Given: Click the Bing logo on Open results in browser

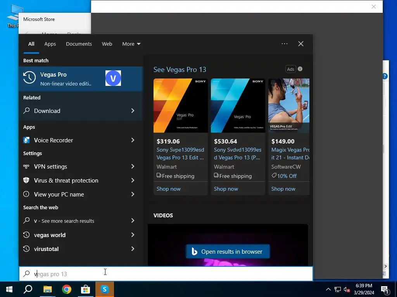Looking at the screenshot, I should tap(195, 251).
